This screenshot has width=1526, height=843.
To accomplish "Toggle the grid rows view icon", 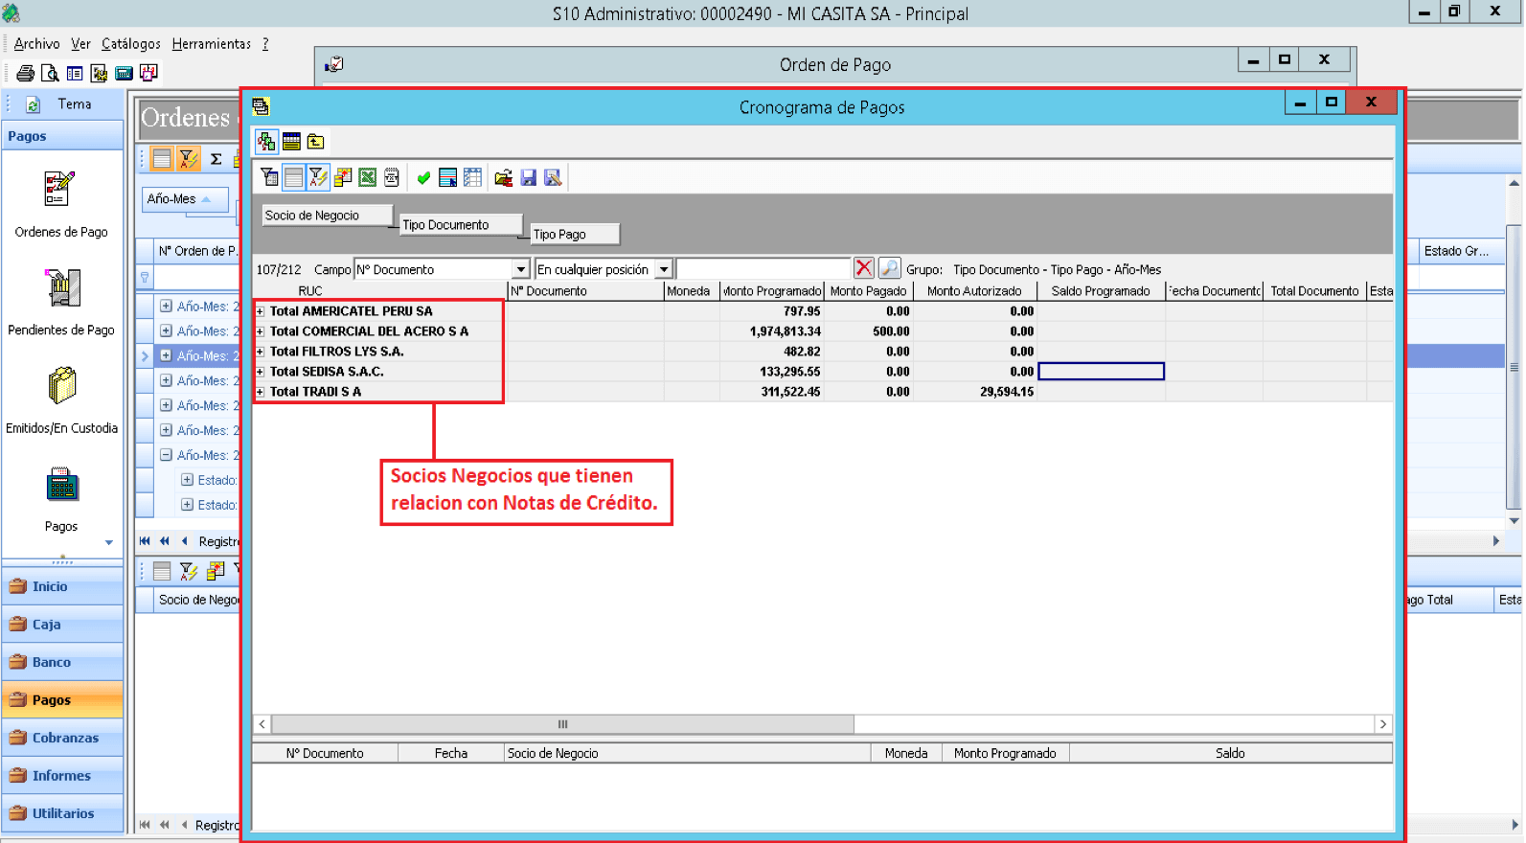I will tap(293, 177).
